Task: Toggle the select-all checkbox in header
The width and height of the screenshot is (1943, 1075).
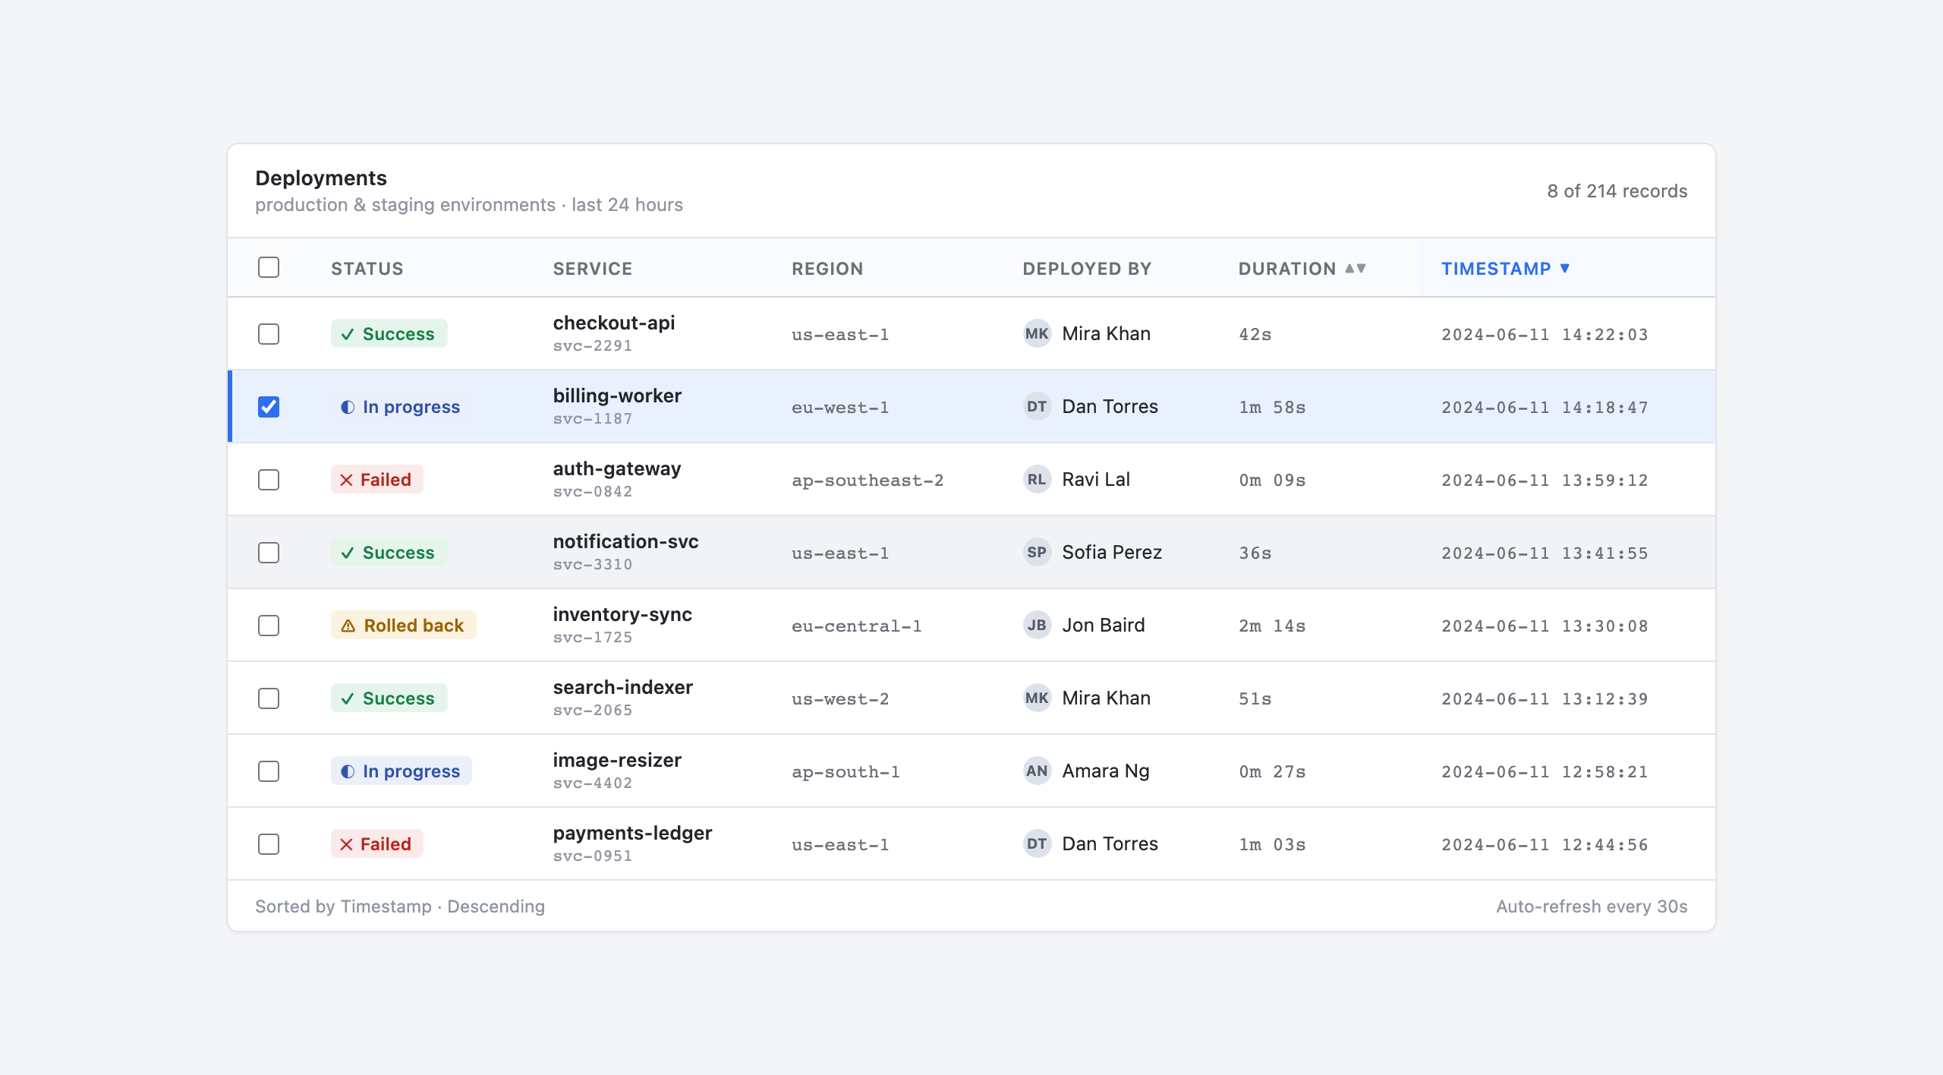Action: click(x=269, y=267)
